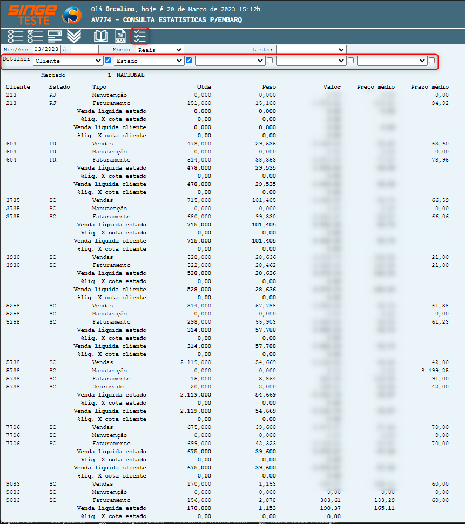Uncheck the checkbox beside Cliente dropdown

107,60
